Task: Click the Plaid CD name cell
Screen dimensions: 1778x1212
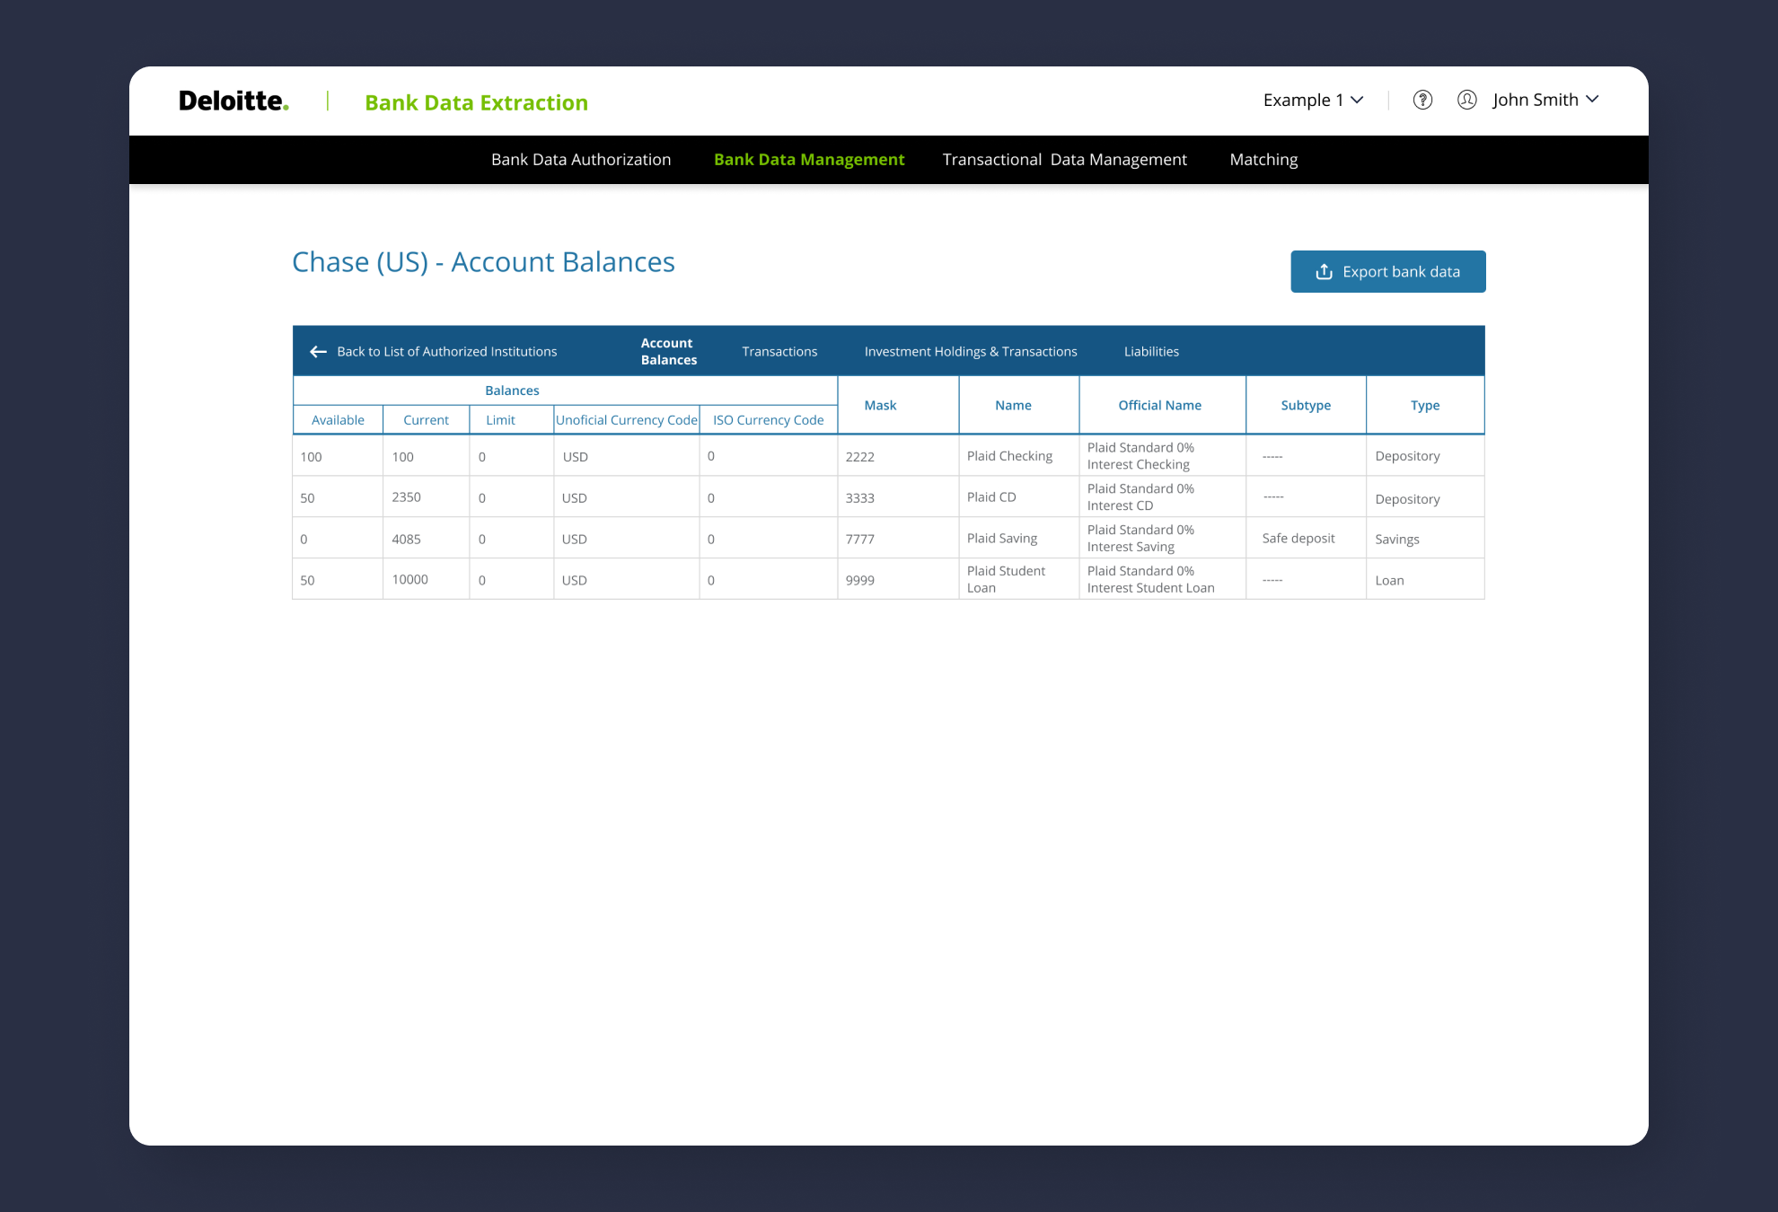Action: [1019, 497]
